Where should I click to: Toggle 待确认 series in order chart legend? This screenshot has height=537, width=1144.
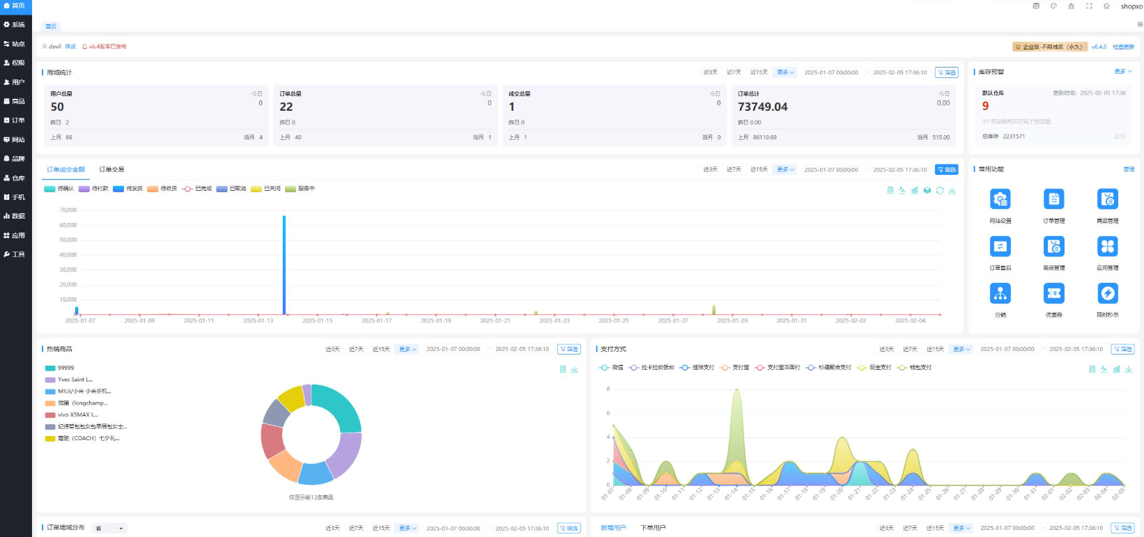click(x=59, y=189)
